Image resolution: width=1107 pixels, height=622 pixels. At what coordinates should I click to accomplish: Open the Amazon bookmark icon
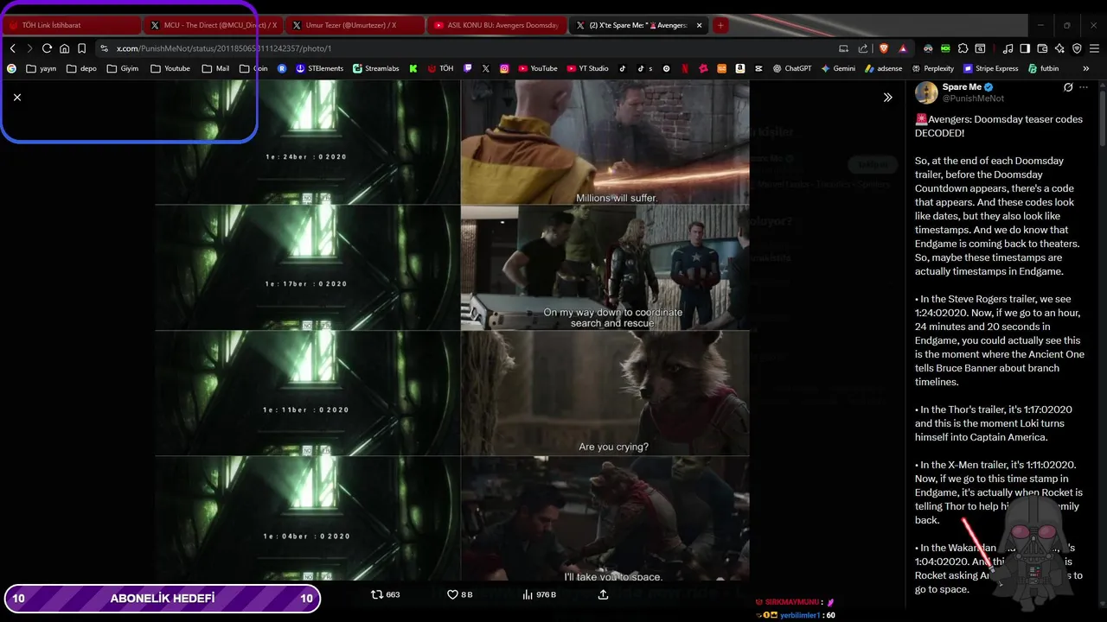(x=740, y=68)
